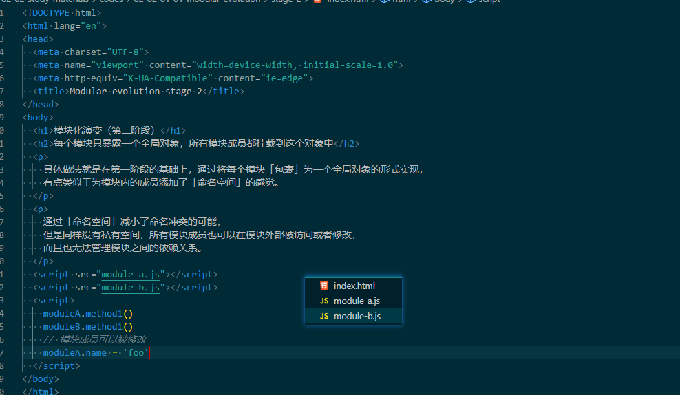Select module-b.js label in the popup list
Image resolution: width=680 pixels, height=395 pixels.
357,316
